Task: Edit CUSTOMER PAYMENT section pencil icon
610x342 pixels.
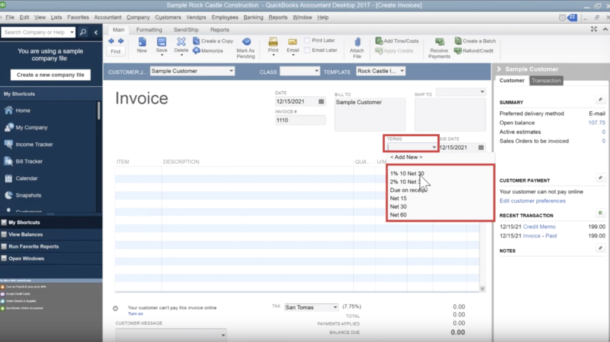Action: tap(600, 178)
